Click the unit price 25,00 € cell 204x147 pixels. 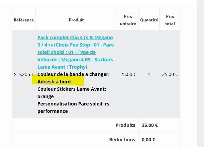(128, 74)
